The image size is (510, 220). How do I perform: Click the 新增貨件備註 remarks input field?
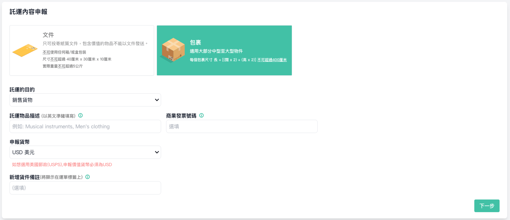(x=85, y=188)
